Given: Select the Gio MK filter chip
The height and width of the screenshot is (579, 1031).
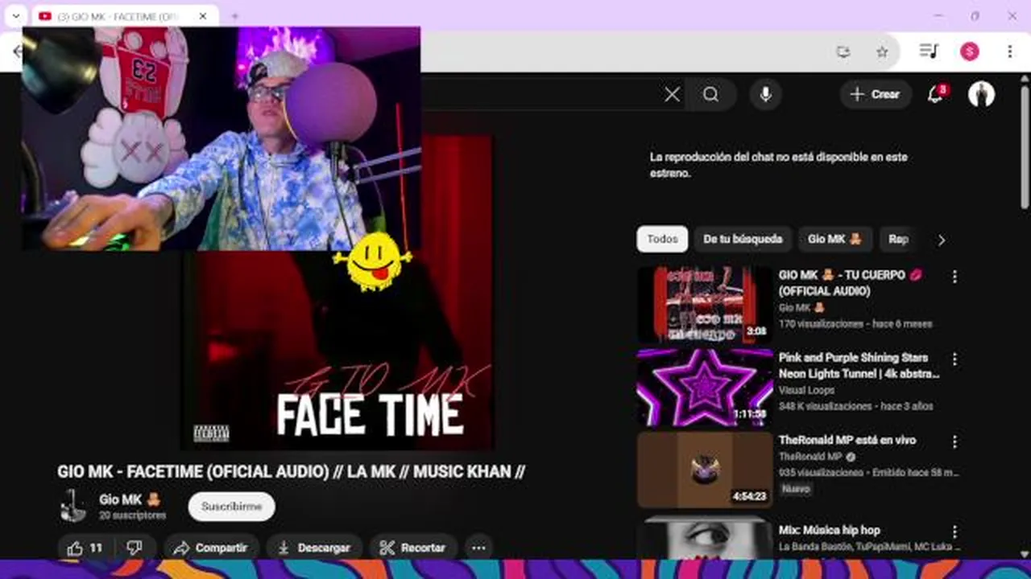Looking at the screenshot, I should click(x=834, y=239).
